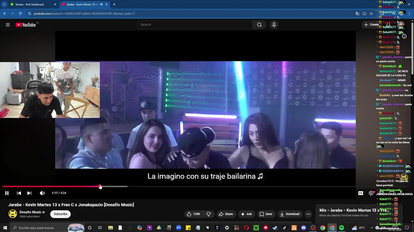
Task: Open TikTok from taskbar
Action: pos(285,228)
